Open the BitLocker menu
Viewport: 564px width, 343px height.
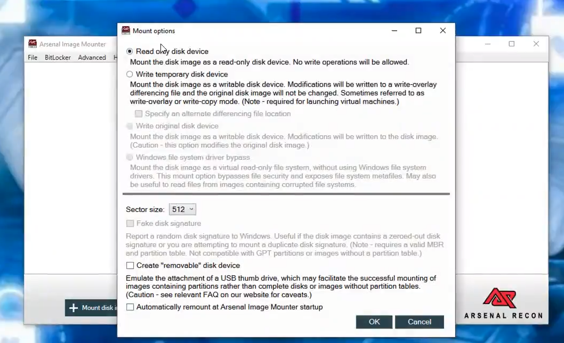(58, 58)
